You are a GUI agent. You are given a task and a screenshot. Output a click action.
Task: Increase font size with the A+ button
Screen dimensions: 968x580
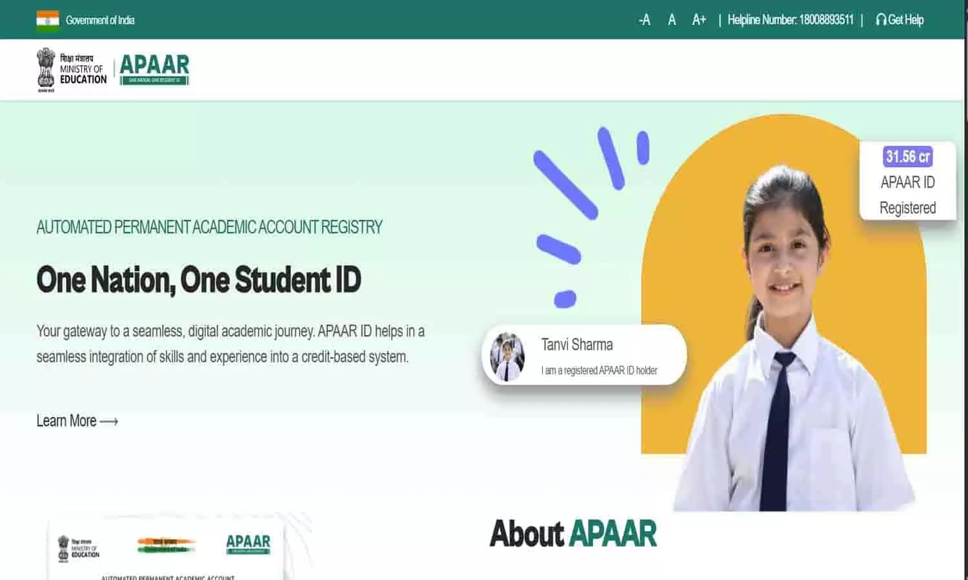click(699, 20)
